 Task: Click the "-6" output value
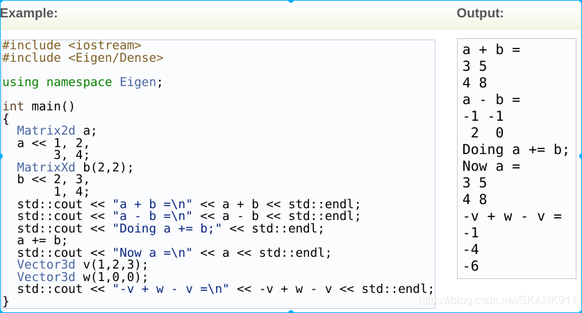471,266
